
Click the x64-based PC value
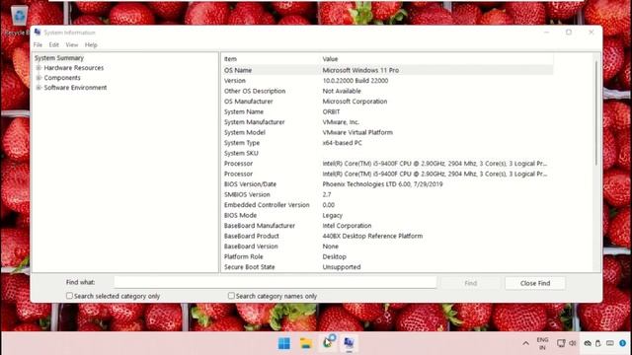(x=343, y=143)
